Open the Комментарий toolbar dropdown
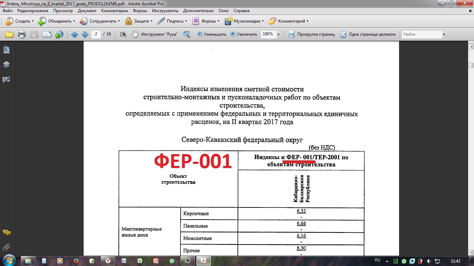The height and width of the screenshot is (266, 474). pos(288,21)
